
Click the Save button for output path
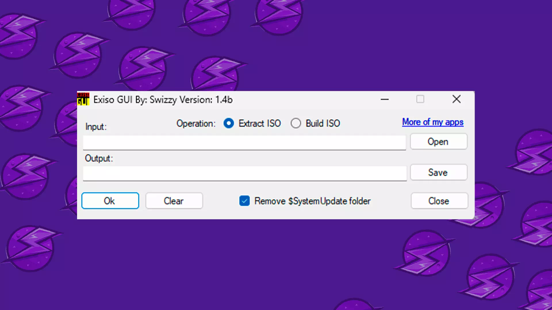tap(438, 172)
